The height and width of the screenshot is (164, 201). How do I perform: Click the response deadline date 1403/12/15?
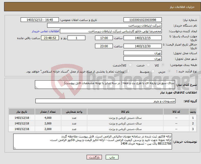(143, 38)
